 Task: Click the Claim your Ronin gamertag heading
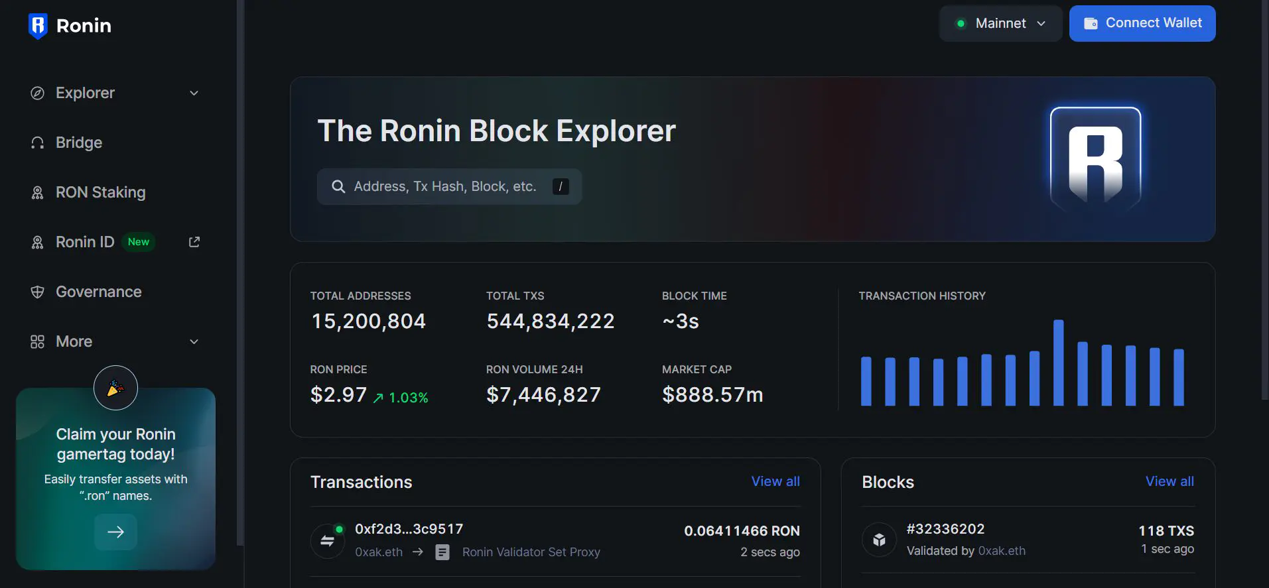click(x=115, y=444)
